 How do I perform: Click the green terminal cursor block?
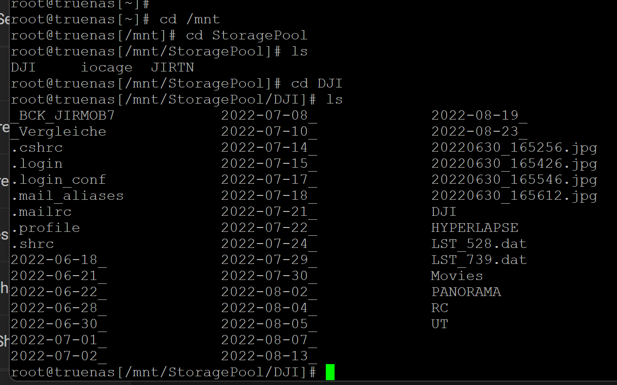tap(330, 372)
